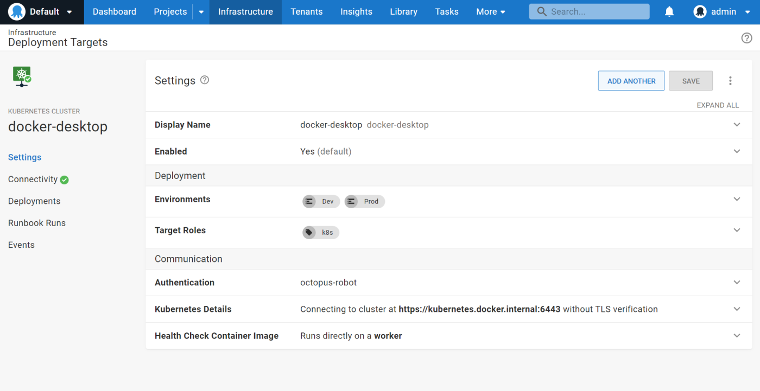Screen dimensions: 760x391
Task: Open the More navigation dropdown
Action: point(490,11)
